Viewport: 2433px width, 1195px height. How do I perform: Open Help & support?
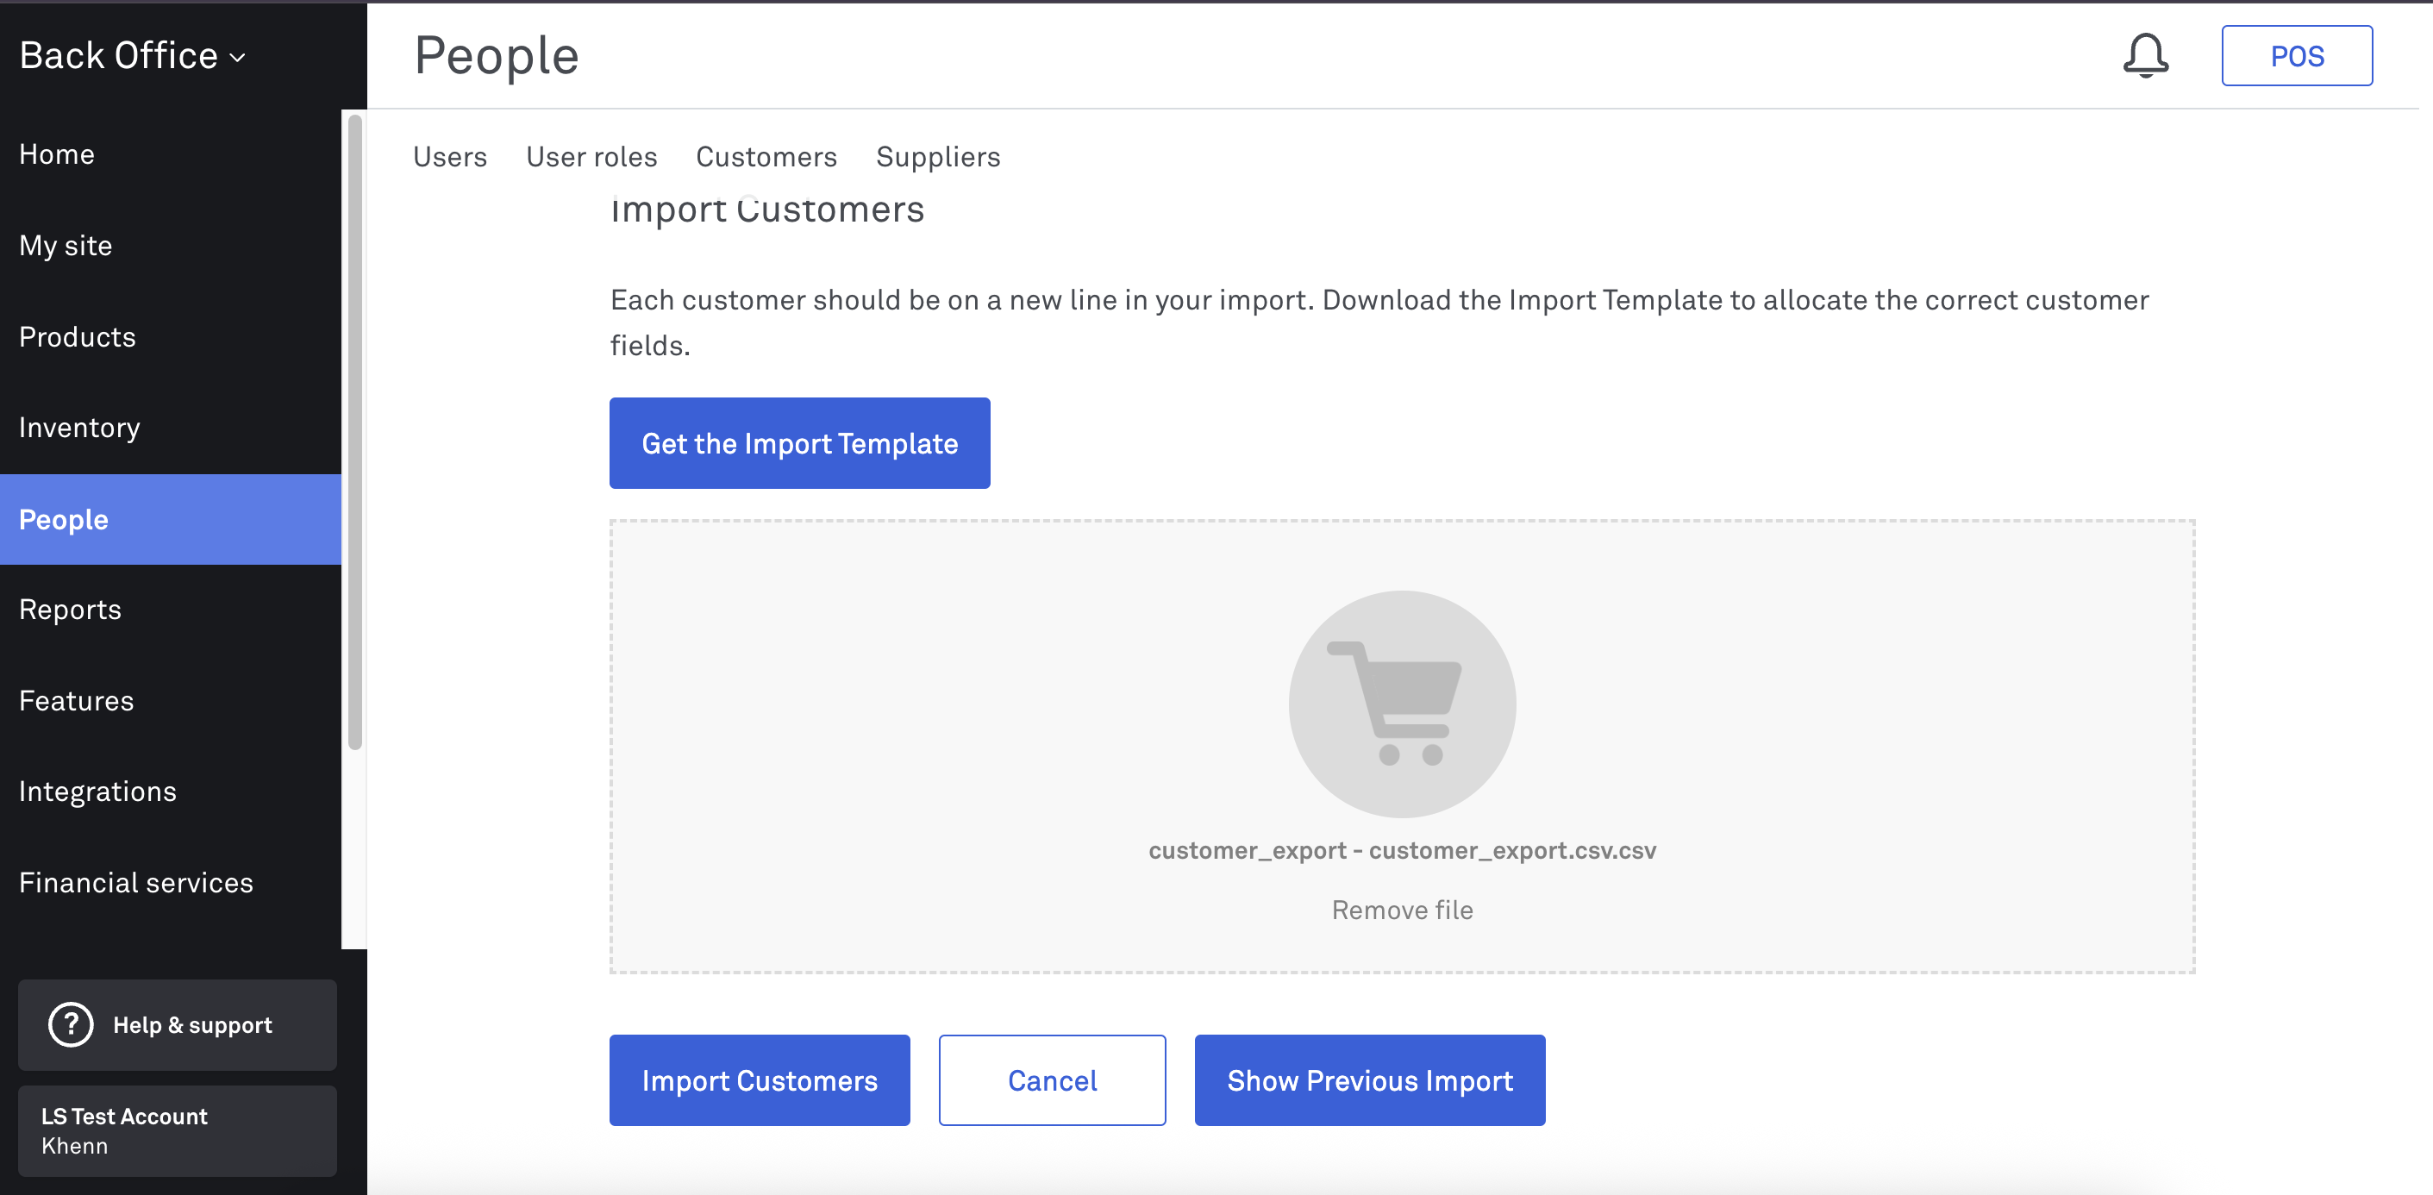click(178, 1024)
